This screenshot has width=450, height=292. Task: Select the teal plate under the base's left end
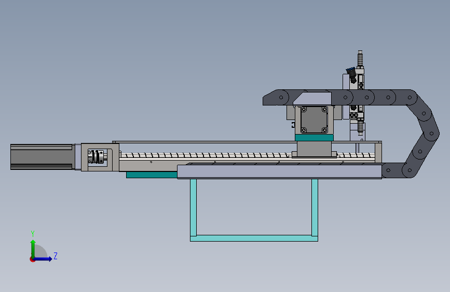(x=152, y=175)
